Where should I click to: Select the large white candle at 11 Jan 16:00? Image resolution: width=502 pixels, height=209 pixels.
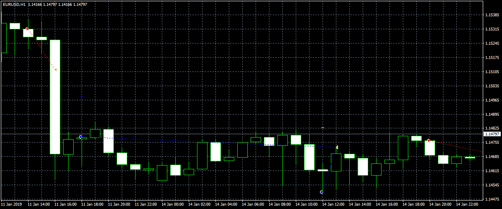coord(55,97)
